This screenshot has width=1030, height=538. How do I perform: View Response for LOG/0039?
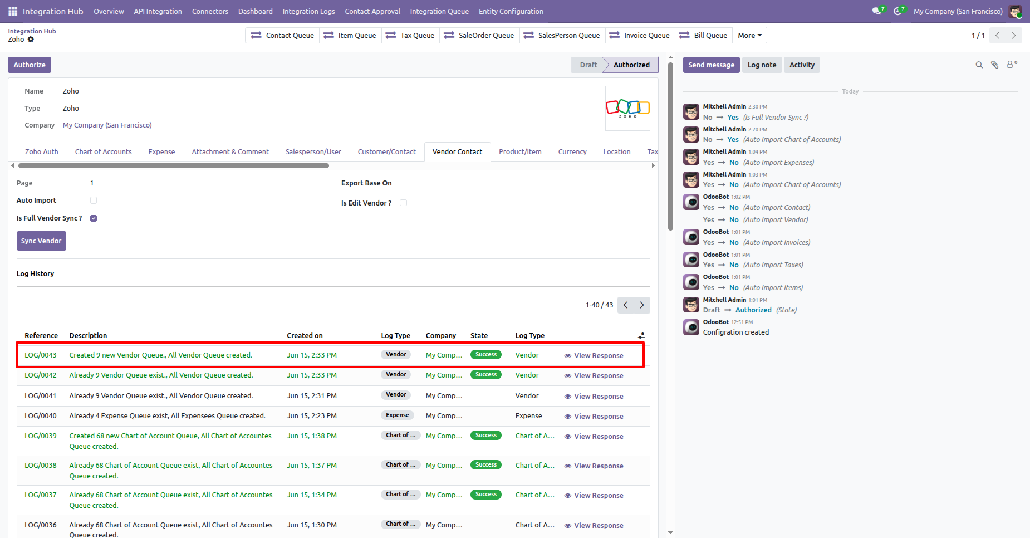point(594,437)
